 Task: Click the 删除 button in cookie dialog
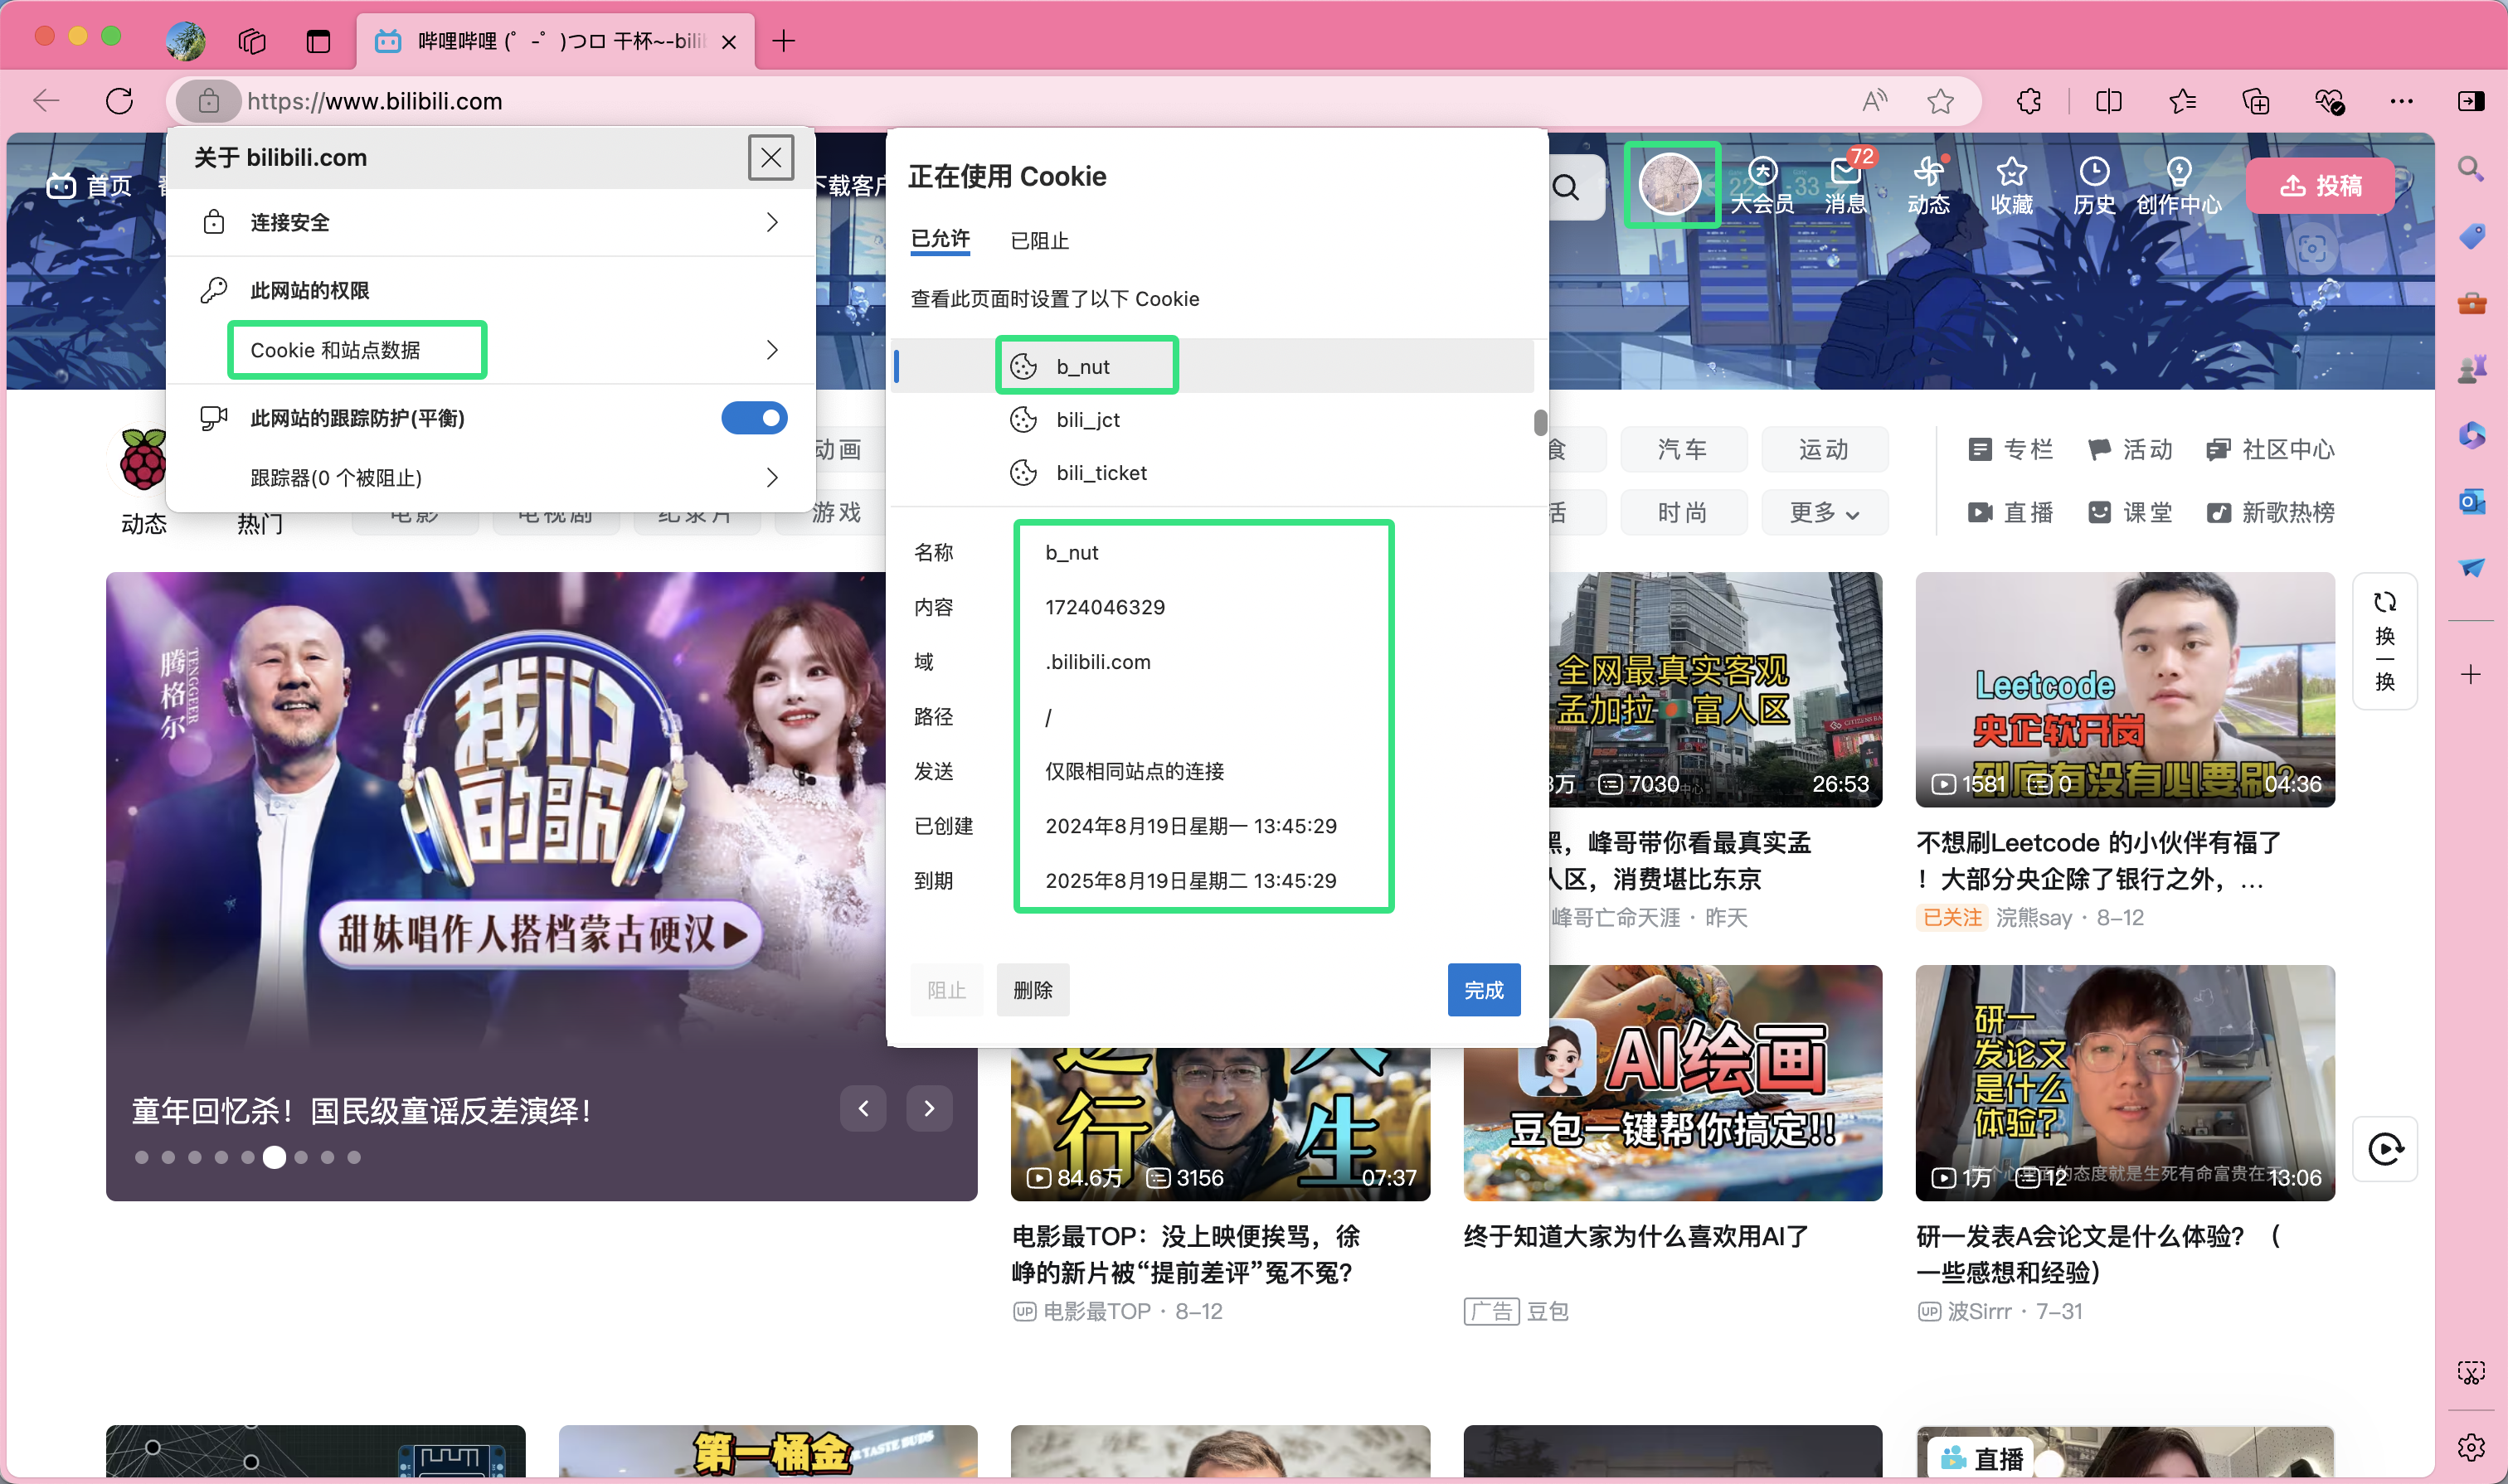point(1033,990)
